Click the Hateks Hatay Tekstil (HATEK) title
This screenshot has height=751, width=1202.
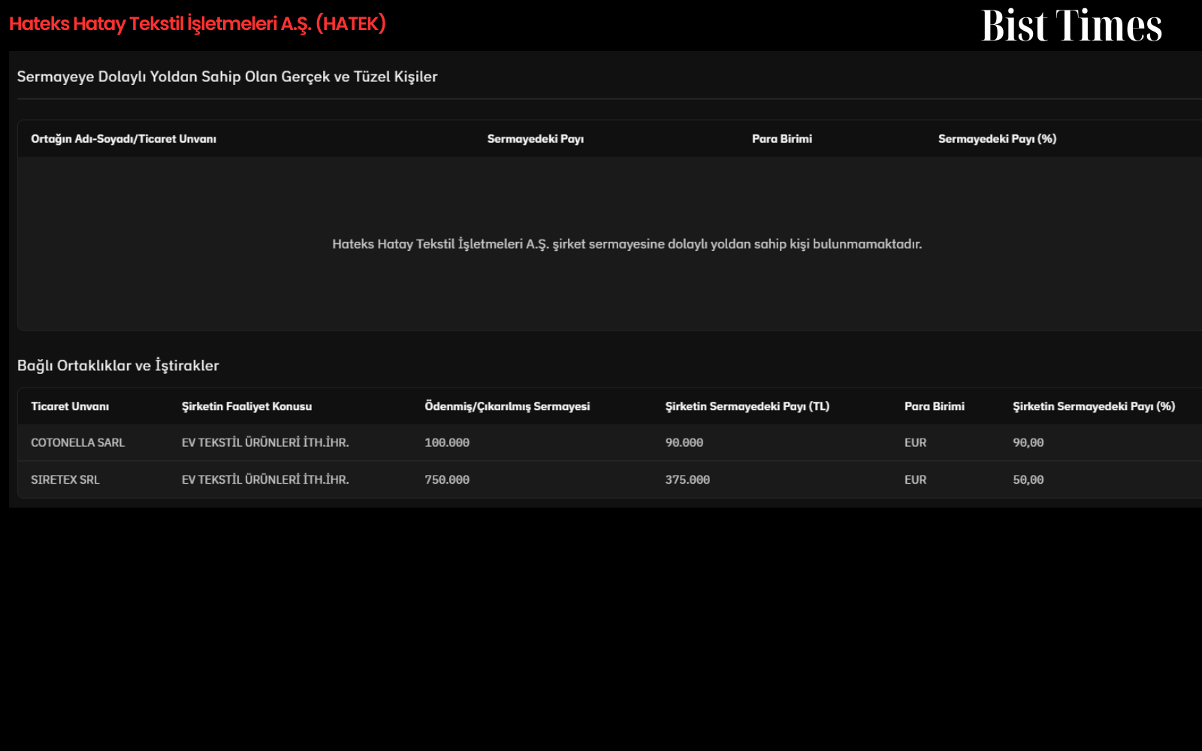click(x=198, y=24)
